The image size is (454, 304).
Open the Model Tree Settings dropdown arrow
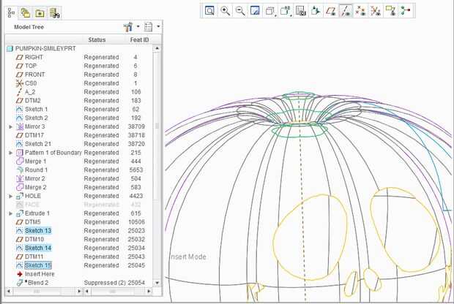[138, 26]
